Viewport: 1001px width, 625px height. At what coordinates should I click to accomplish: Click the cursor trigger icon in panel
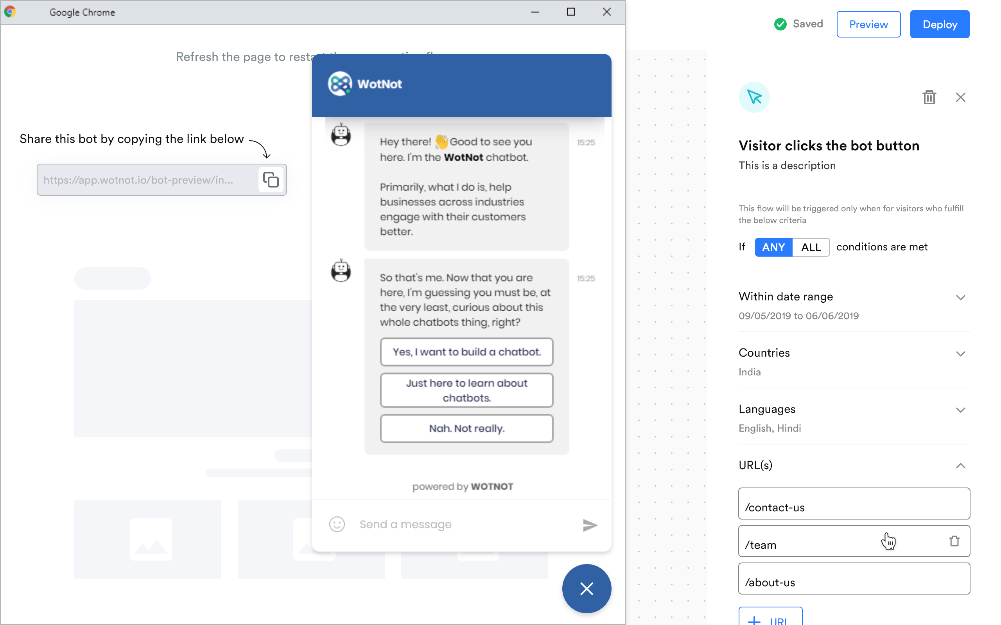[754, 98]
